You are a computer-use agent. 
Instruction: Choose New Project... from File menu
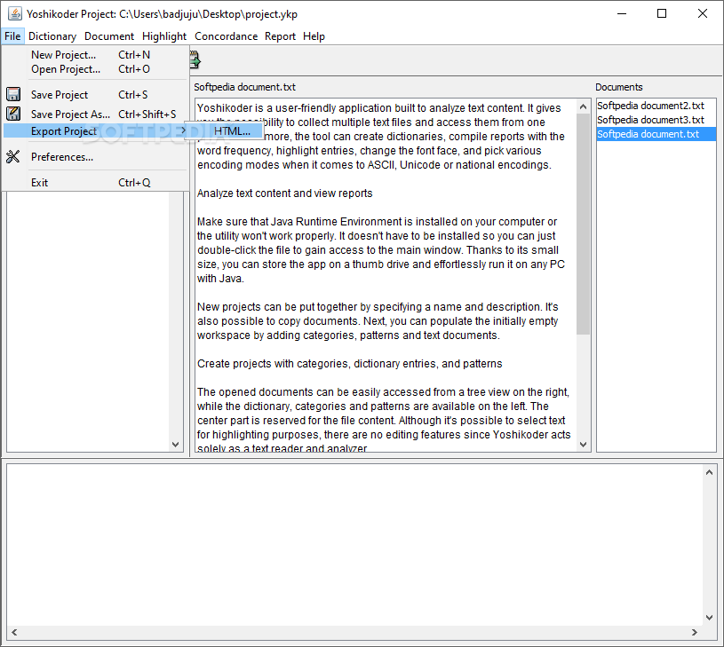click(95, 55)
